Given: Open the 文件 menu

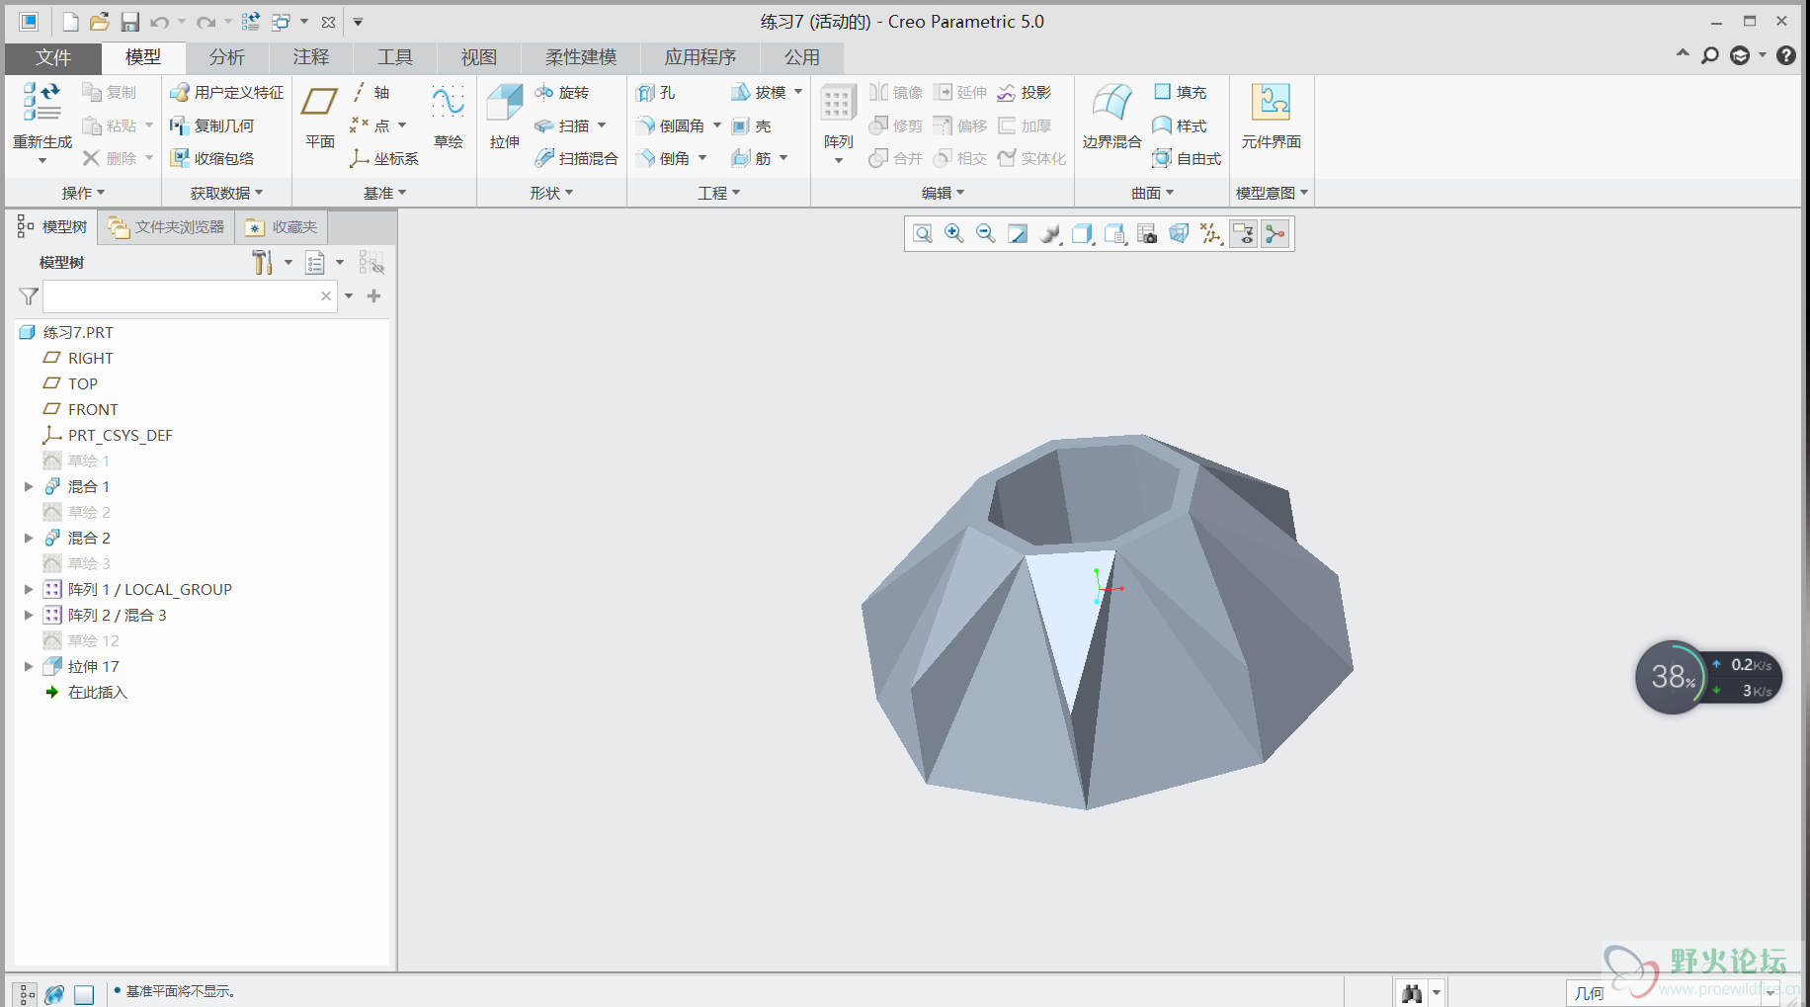Looking at the screenshot, I should pyautogui.click(x=53, y=57).
